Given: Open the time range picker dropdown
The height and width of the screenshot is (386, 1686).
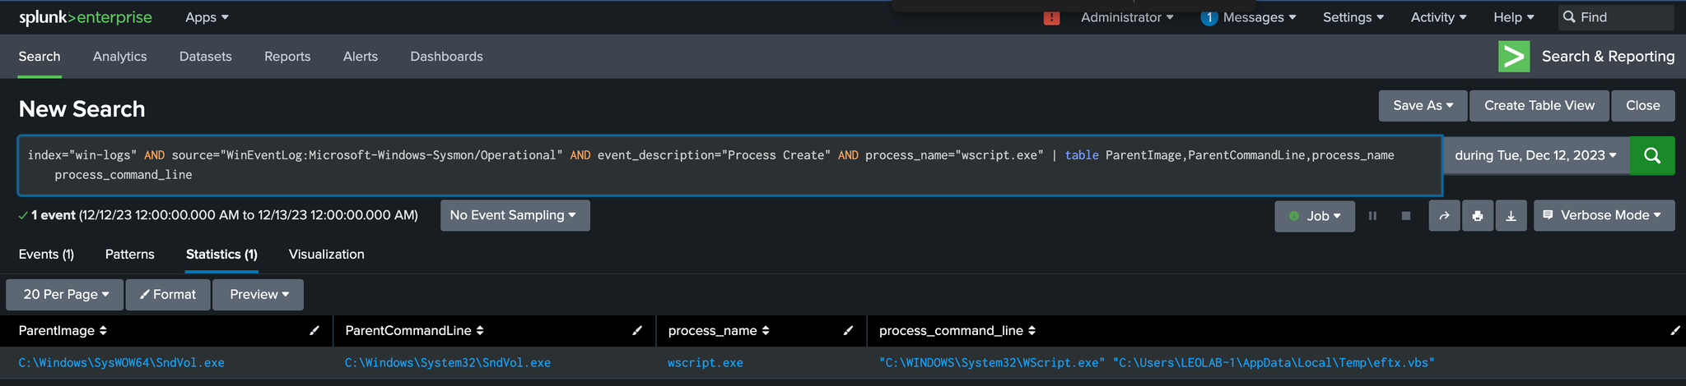Looking at the screenshot, I should point(1535,155).
